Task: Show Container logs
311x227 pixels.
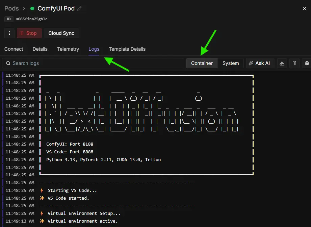Action: click(x=202, y=63)
